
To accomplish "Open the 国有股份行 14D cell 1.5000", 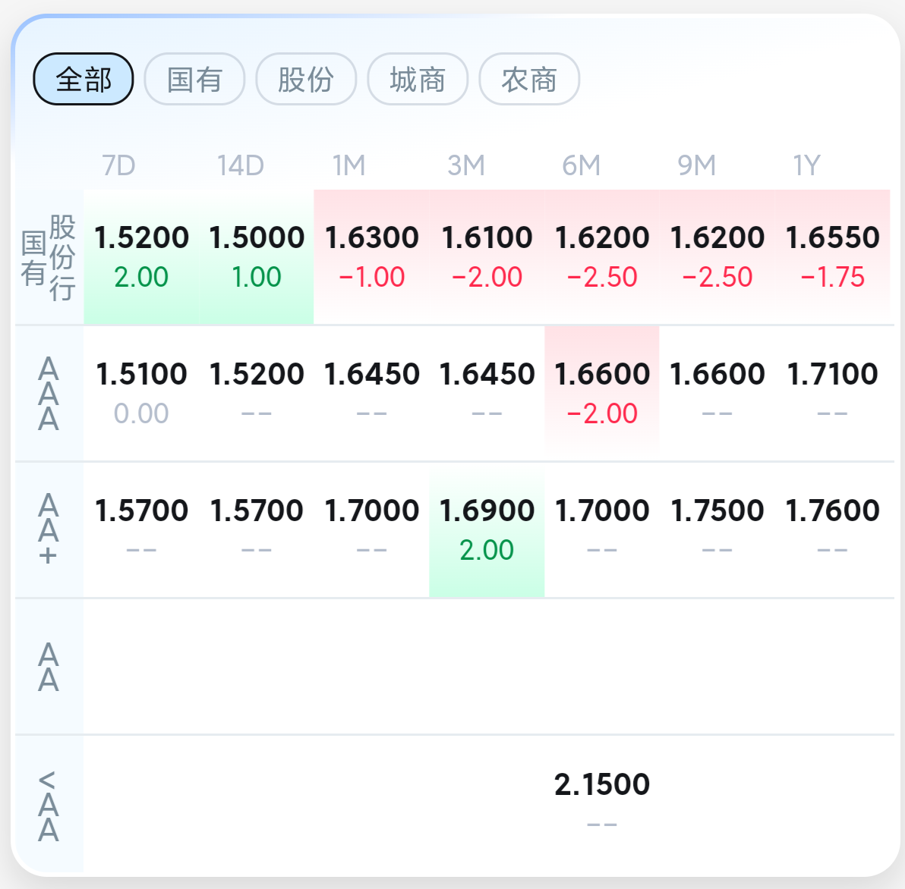I will click(257, 256).
